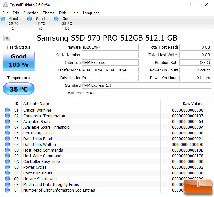This screenshot has height=197, width=214.
Task: Click status orb of Available Spare Threshold row
Action: [x=7, y=127]
